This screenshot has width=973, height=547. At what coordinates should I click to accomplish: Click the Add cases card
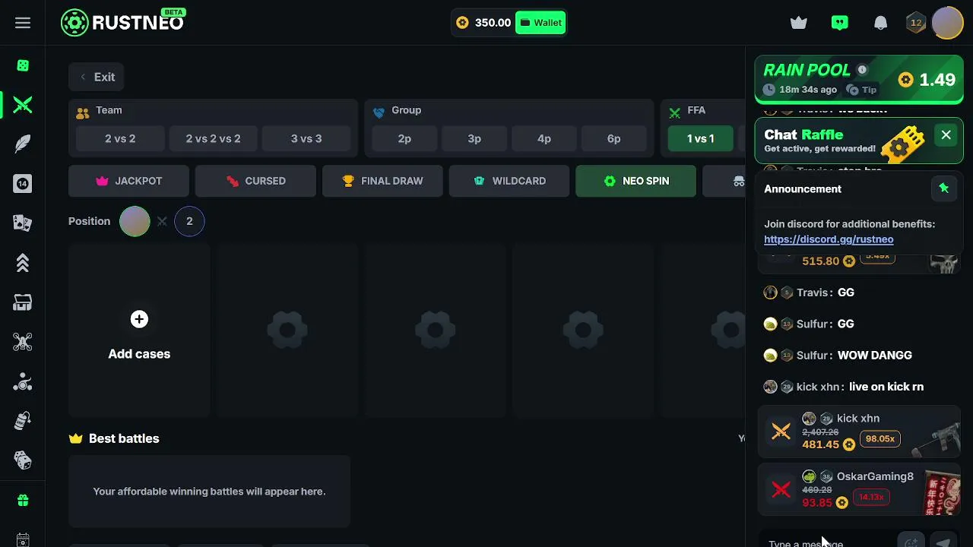pos(139,330)
